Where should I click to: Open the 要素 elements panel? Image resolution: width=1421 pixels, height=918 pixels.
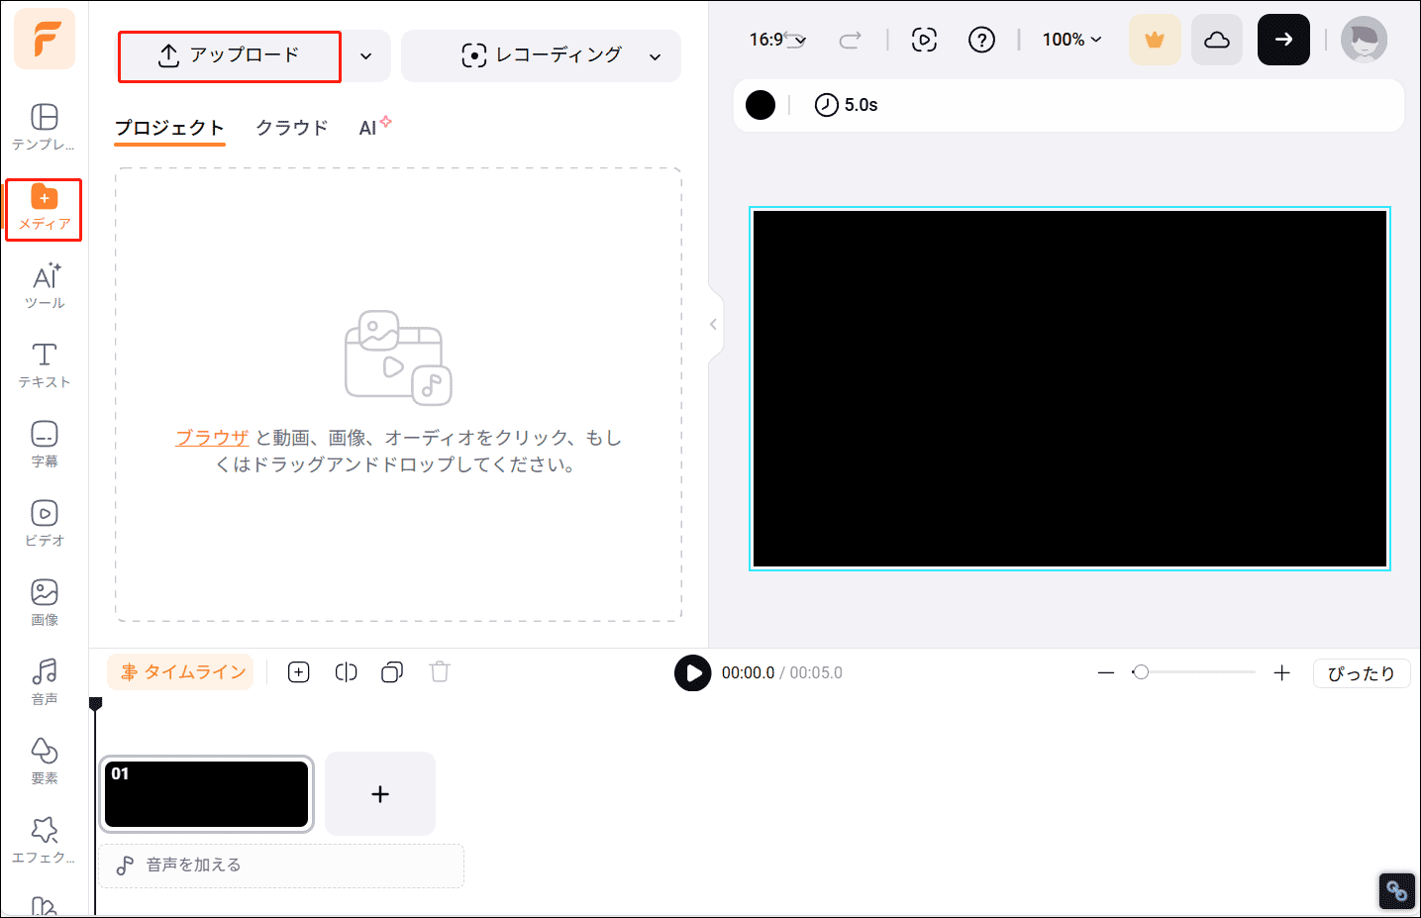tap(44, 761)
